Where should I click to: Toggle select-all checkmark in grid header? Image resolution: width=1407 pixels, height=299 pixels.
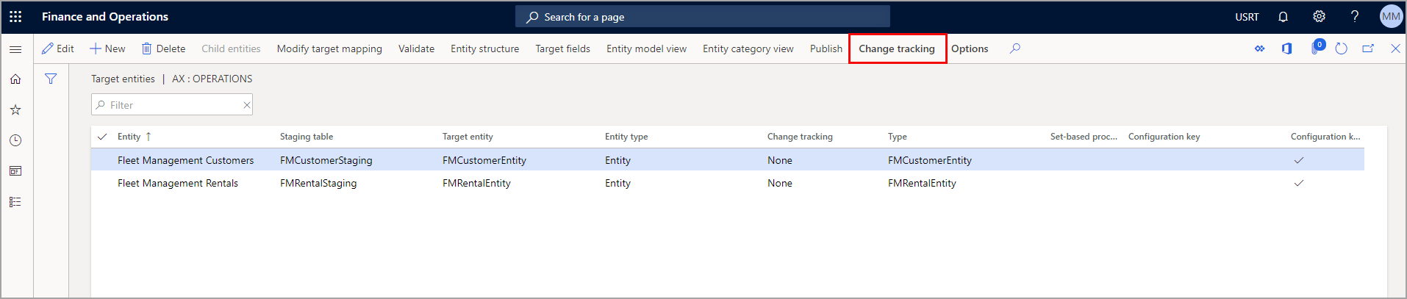click(102, 137)
